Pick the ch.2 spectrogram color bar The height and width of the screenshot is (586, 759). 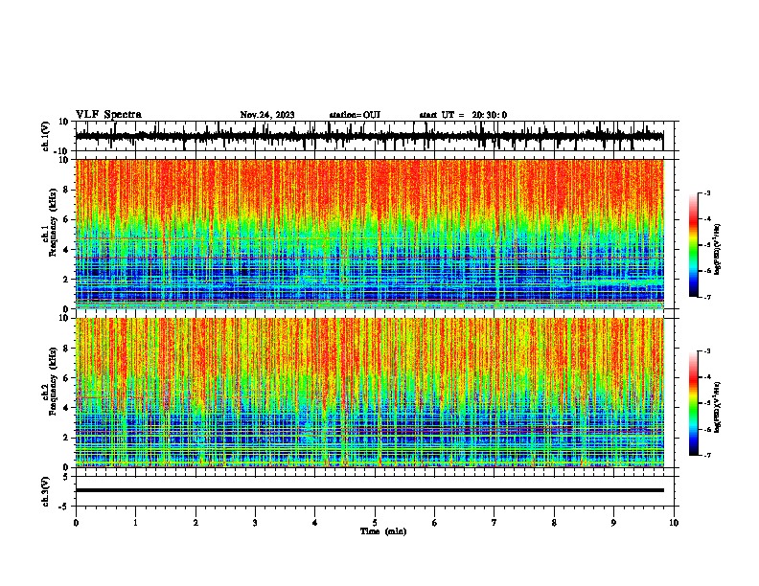[x=693, y=403]
